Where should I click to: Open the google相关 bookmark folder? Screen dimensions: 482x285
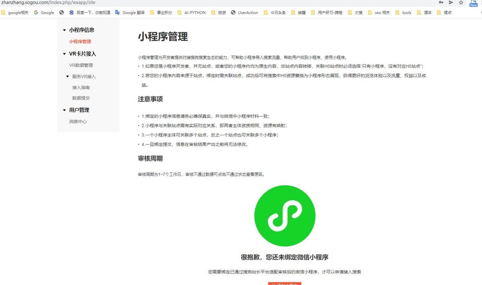[x=15, y=12]
